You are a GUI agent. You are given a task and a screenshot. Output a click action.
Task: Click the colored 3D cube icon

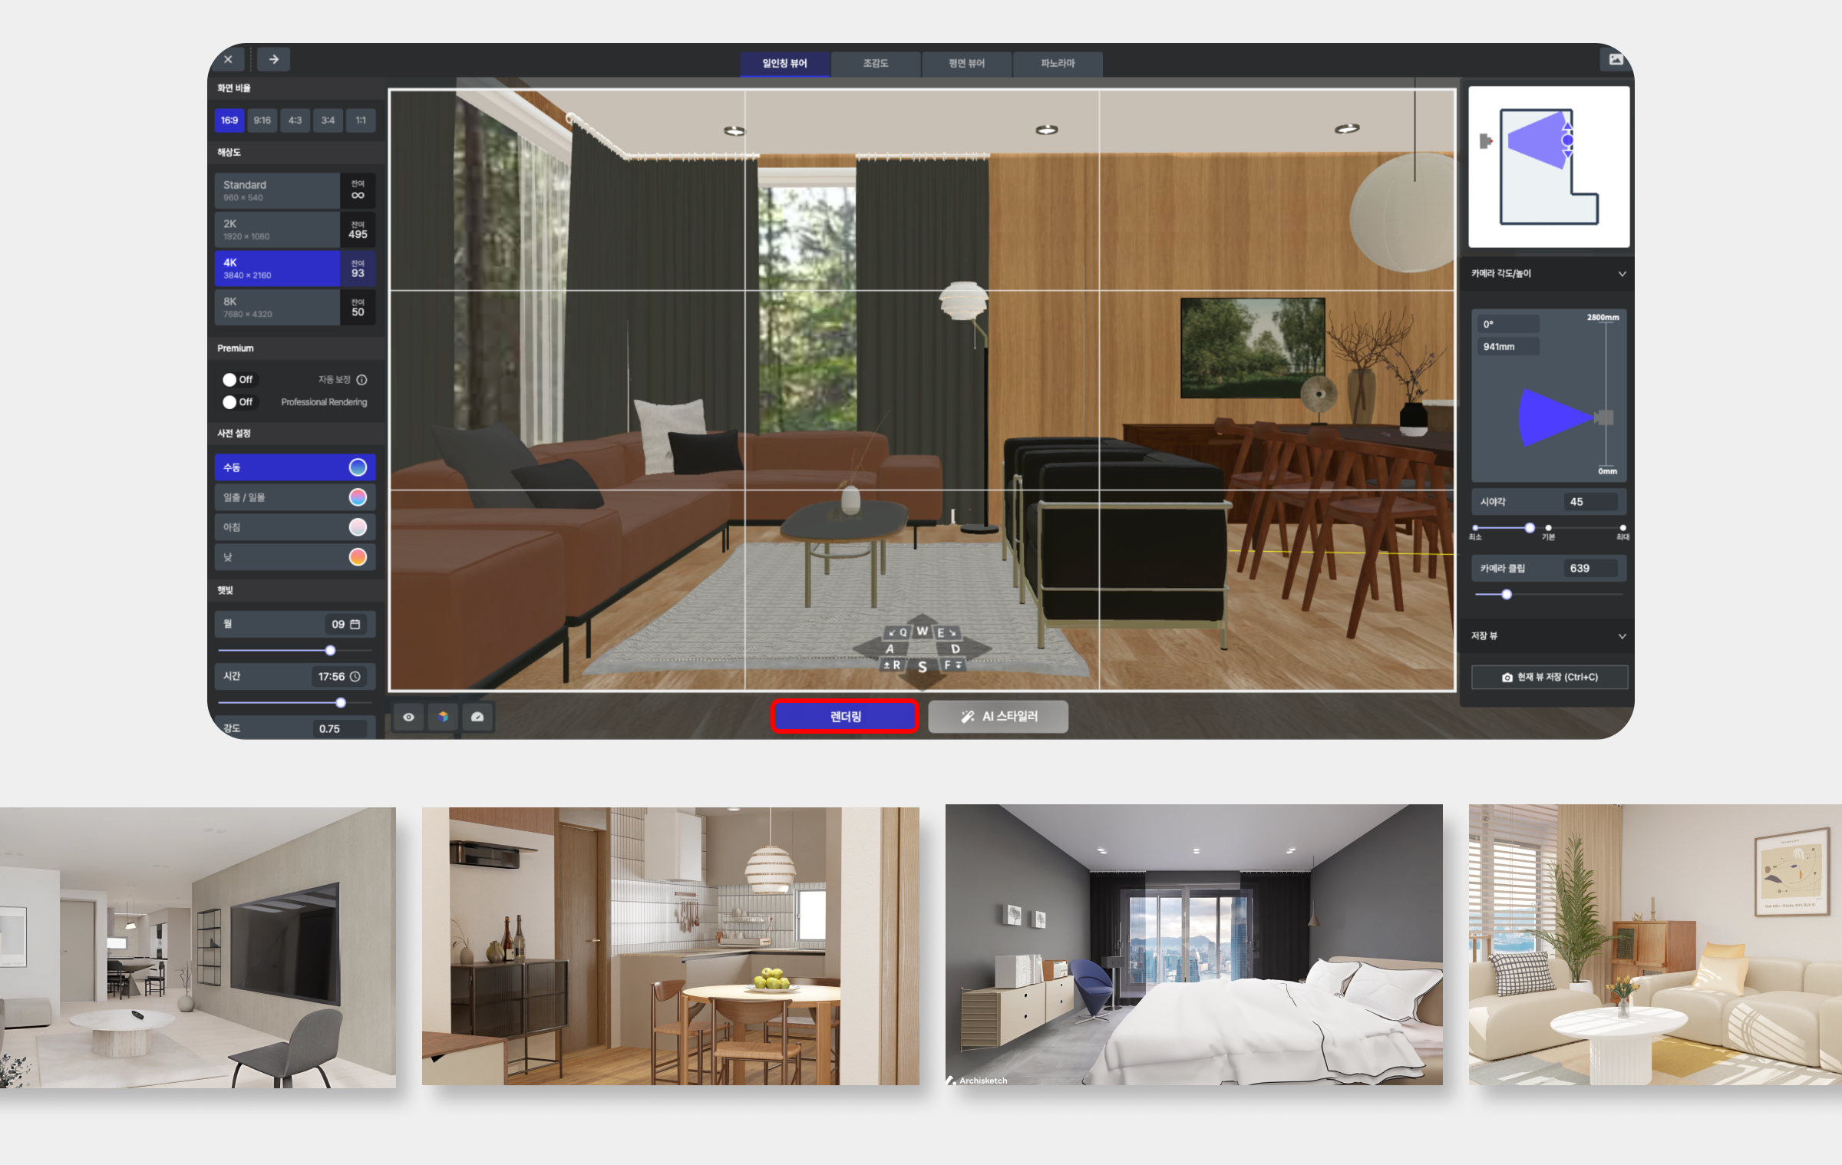(443, 717)
